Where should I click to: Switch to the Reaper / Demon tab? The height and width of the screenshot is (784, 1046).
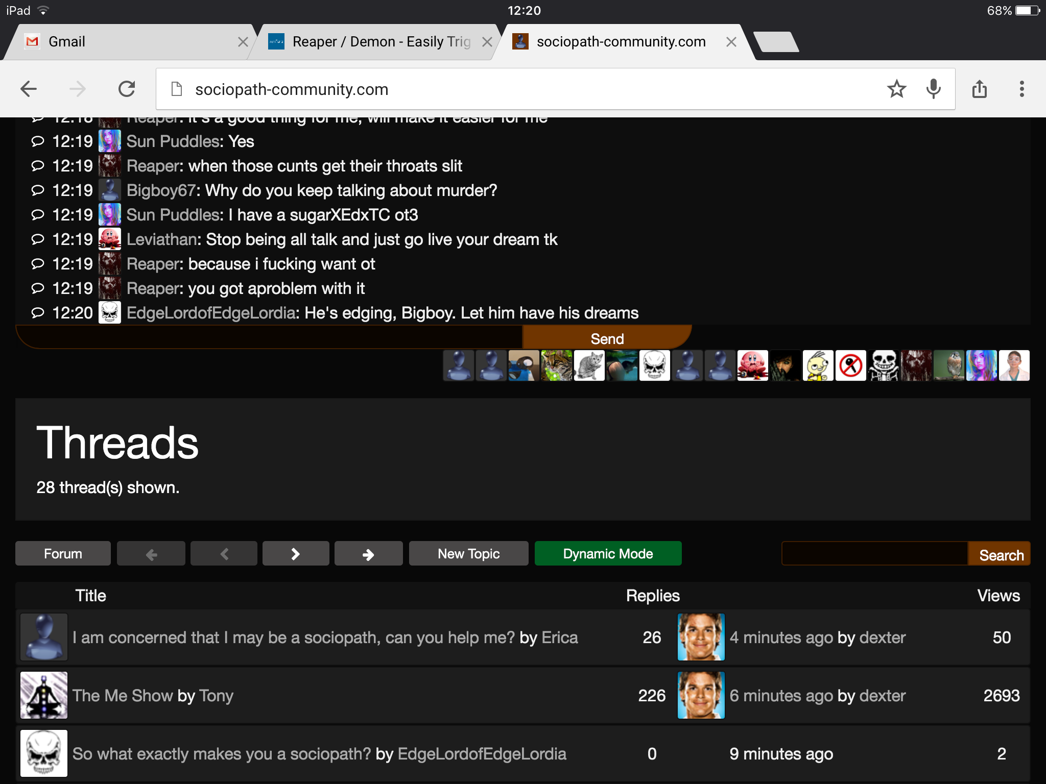tap(374, 42)
